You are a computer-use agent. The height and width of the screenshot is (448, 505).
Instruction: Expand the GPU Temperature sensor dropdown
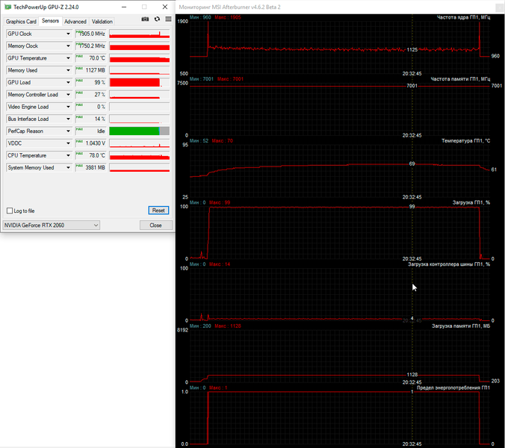(x=68, y=58)
